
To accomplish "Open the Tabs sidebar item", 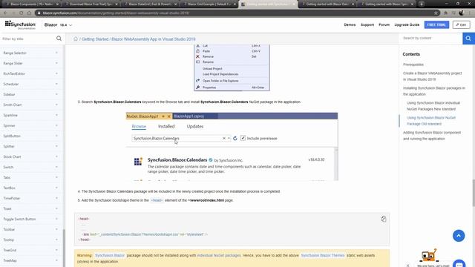I will pyautogui.click(x=30, y=177).
